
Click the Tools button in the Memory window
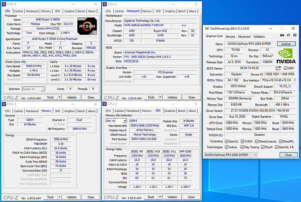click(50, 197)
